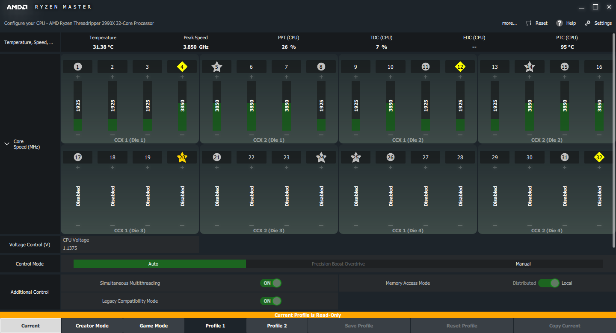
Task: Increase core 7 speed with plus
Action: click(x=286, y=77)
